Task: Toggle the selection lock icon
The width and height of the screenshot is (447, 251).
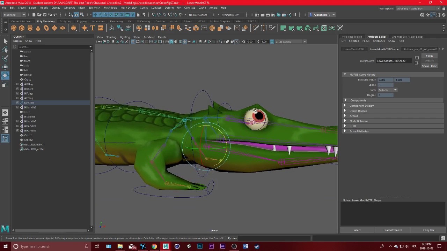Action: point(138,15)
